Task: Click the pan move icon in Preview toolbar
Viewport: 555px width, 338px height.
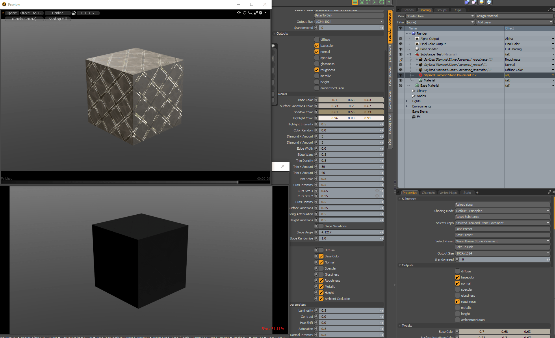Action: [239, 13]
